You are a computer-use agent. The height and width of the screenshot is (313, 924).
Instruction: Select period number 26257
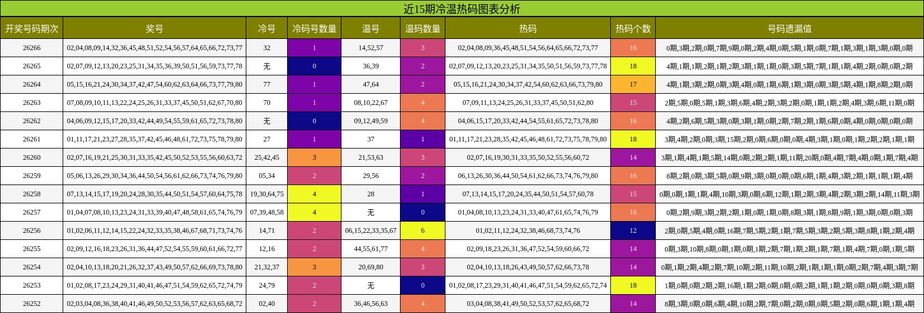[x=32, y=212]
